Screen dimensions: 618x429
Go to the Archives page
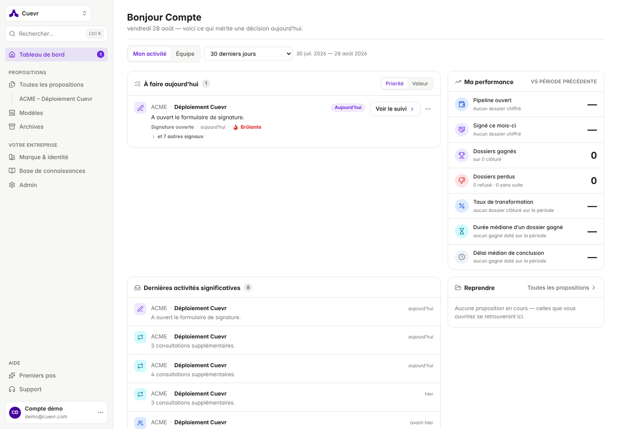click(56, 127)
